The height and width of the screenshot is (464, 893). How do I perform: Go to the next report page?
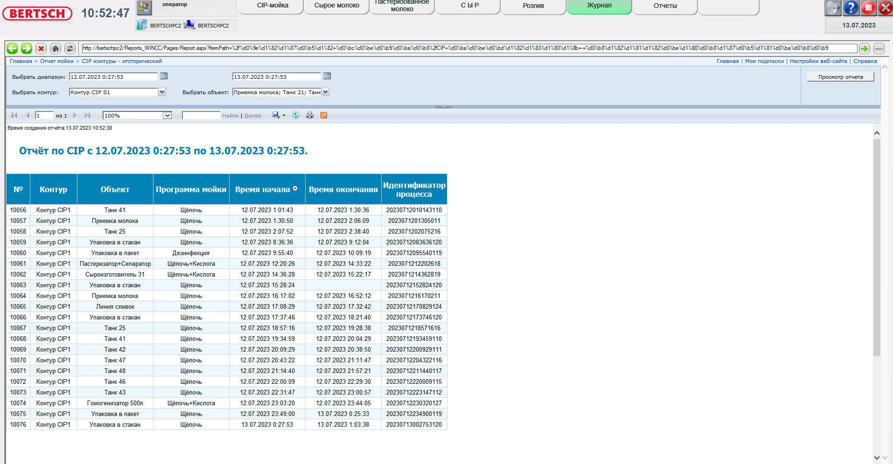tap(74, 115)
